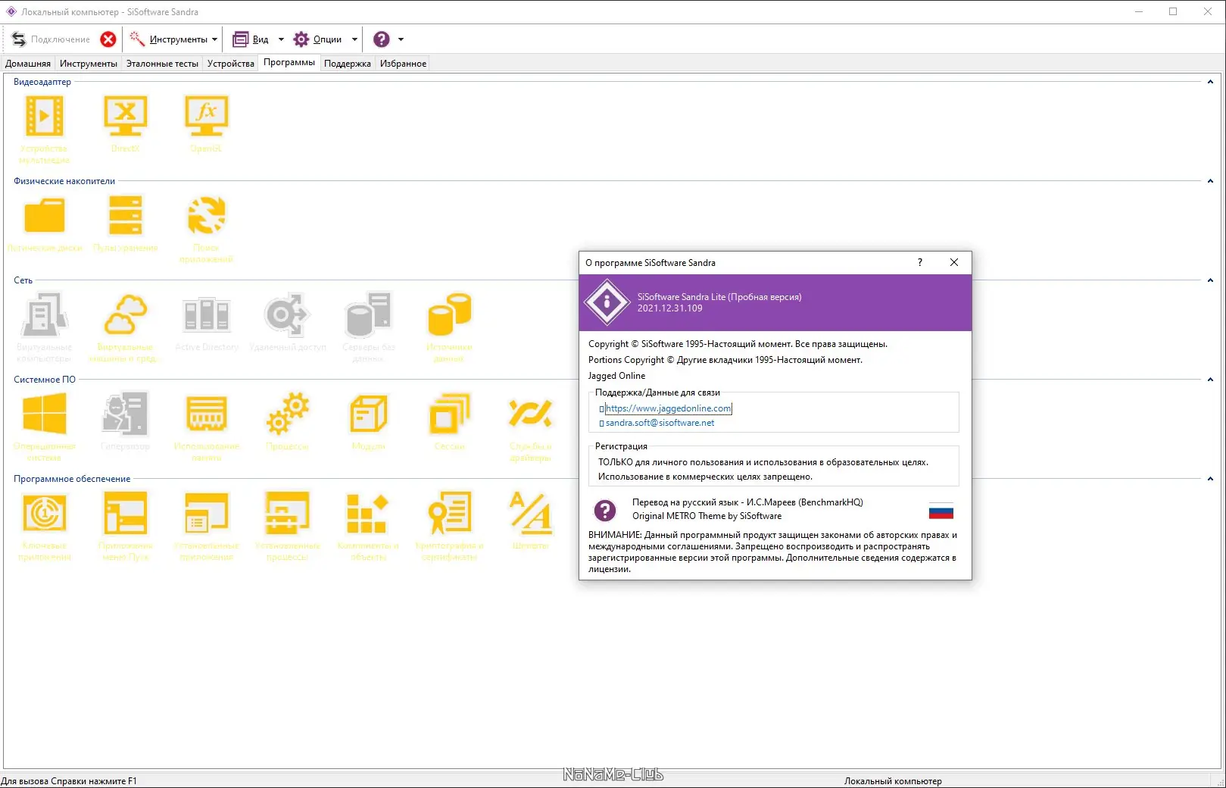The image size is (1226, 788).
Task: Open the Логические диски folder icon
Action: pyautogui.click(x=45, y=215)
